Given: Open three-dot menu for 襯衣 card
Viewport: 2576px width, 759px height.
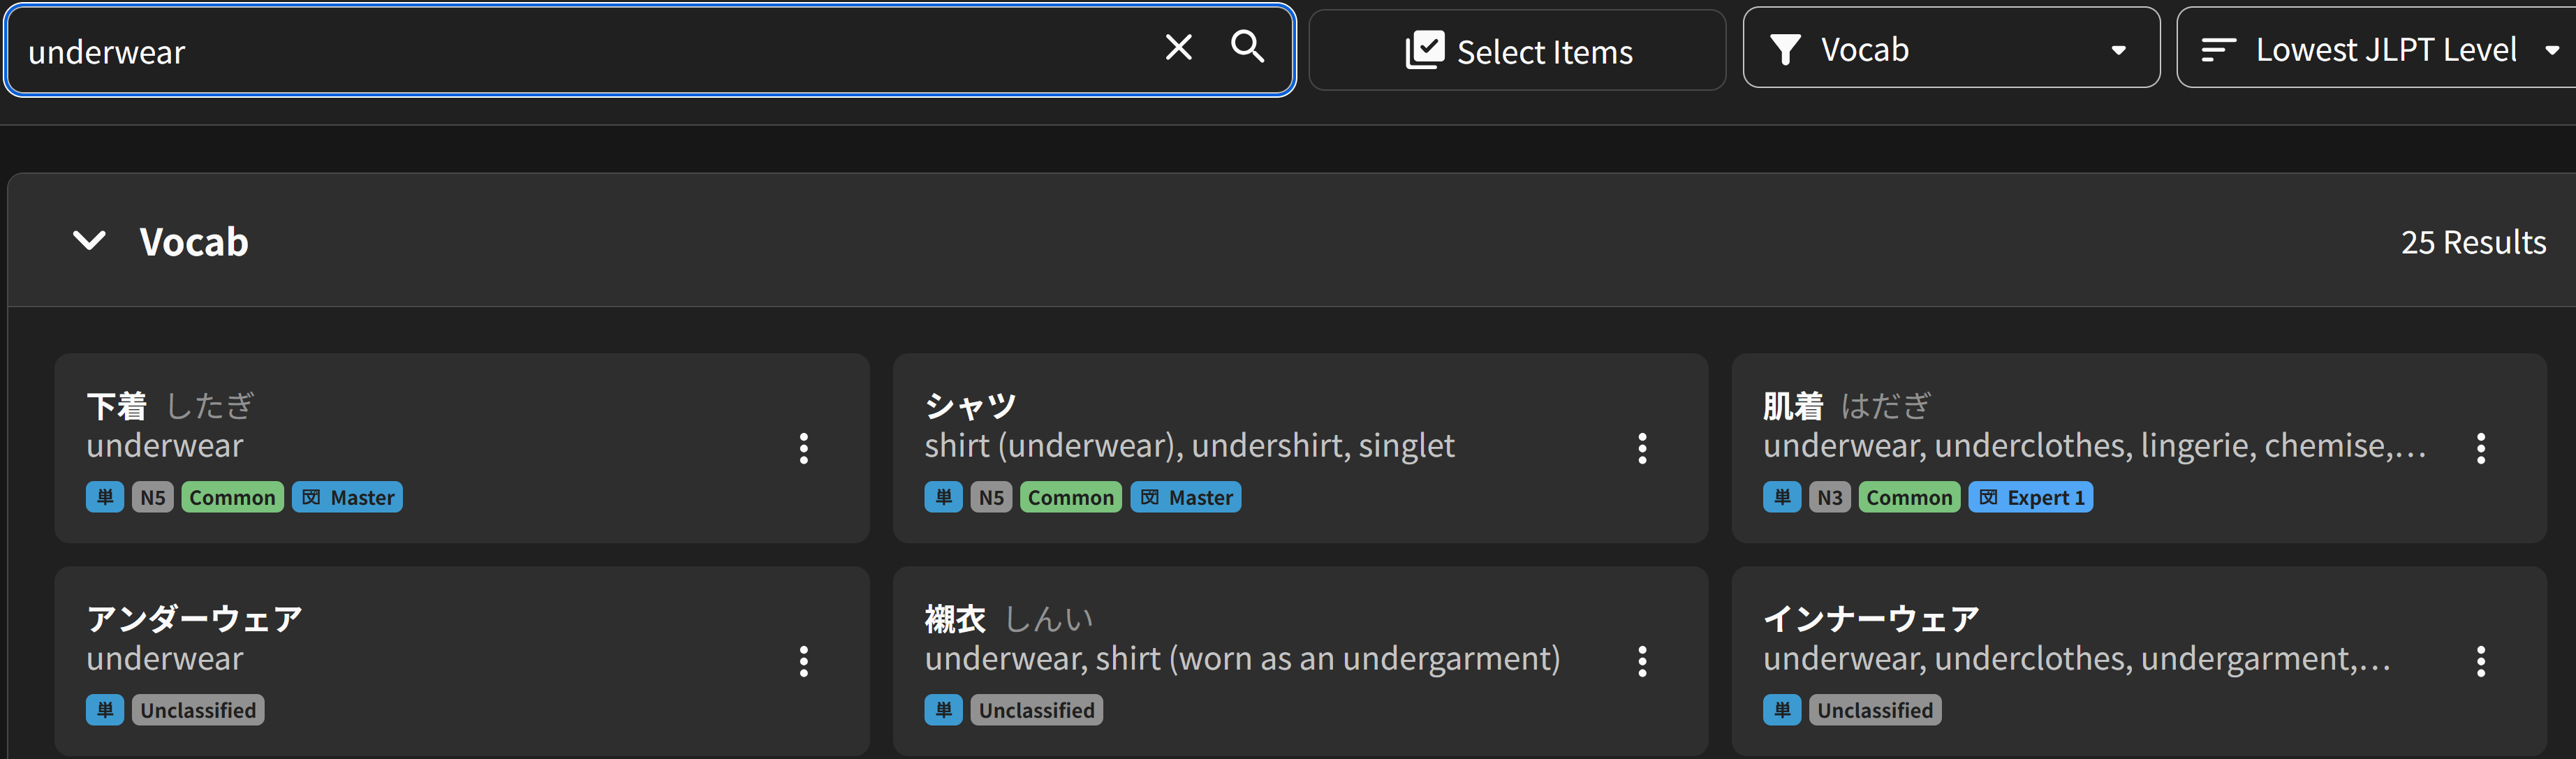Looking at the screenshot, I should point(1642,661).
